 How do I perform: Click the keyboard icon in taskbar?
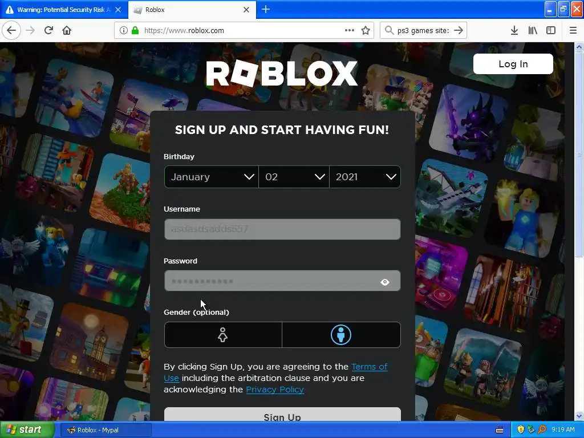500,430
